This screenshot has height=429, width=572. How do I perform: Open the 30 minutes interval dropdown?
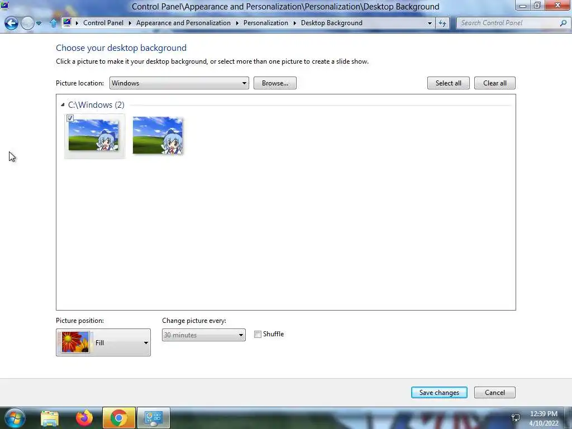203,335
